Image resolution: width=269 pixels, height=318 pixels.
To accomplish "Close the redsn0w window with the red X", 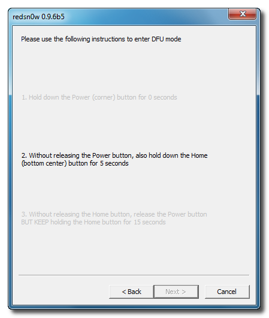I will click(242, 14).
